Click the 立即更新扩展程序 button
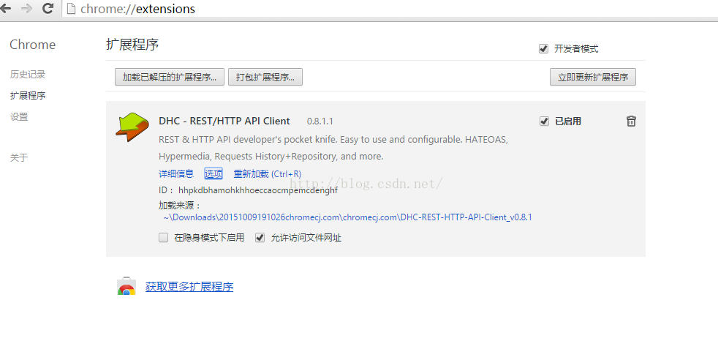The height and width of the screenshot is (352, 718). [x=593, y=77]
